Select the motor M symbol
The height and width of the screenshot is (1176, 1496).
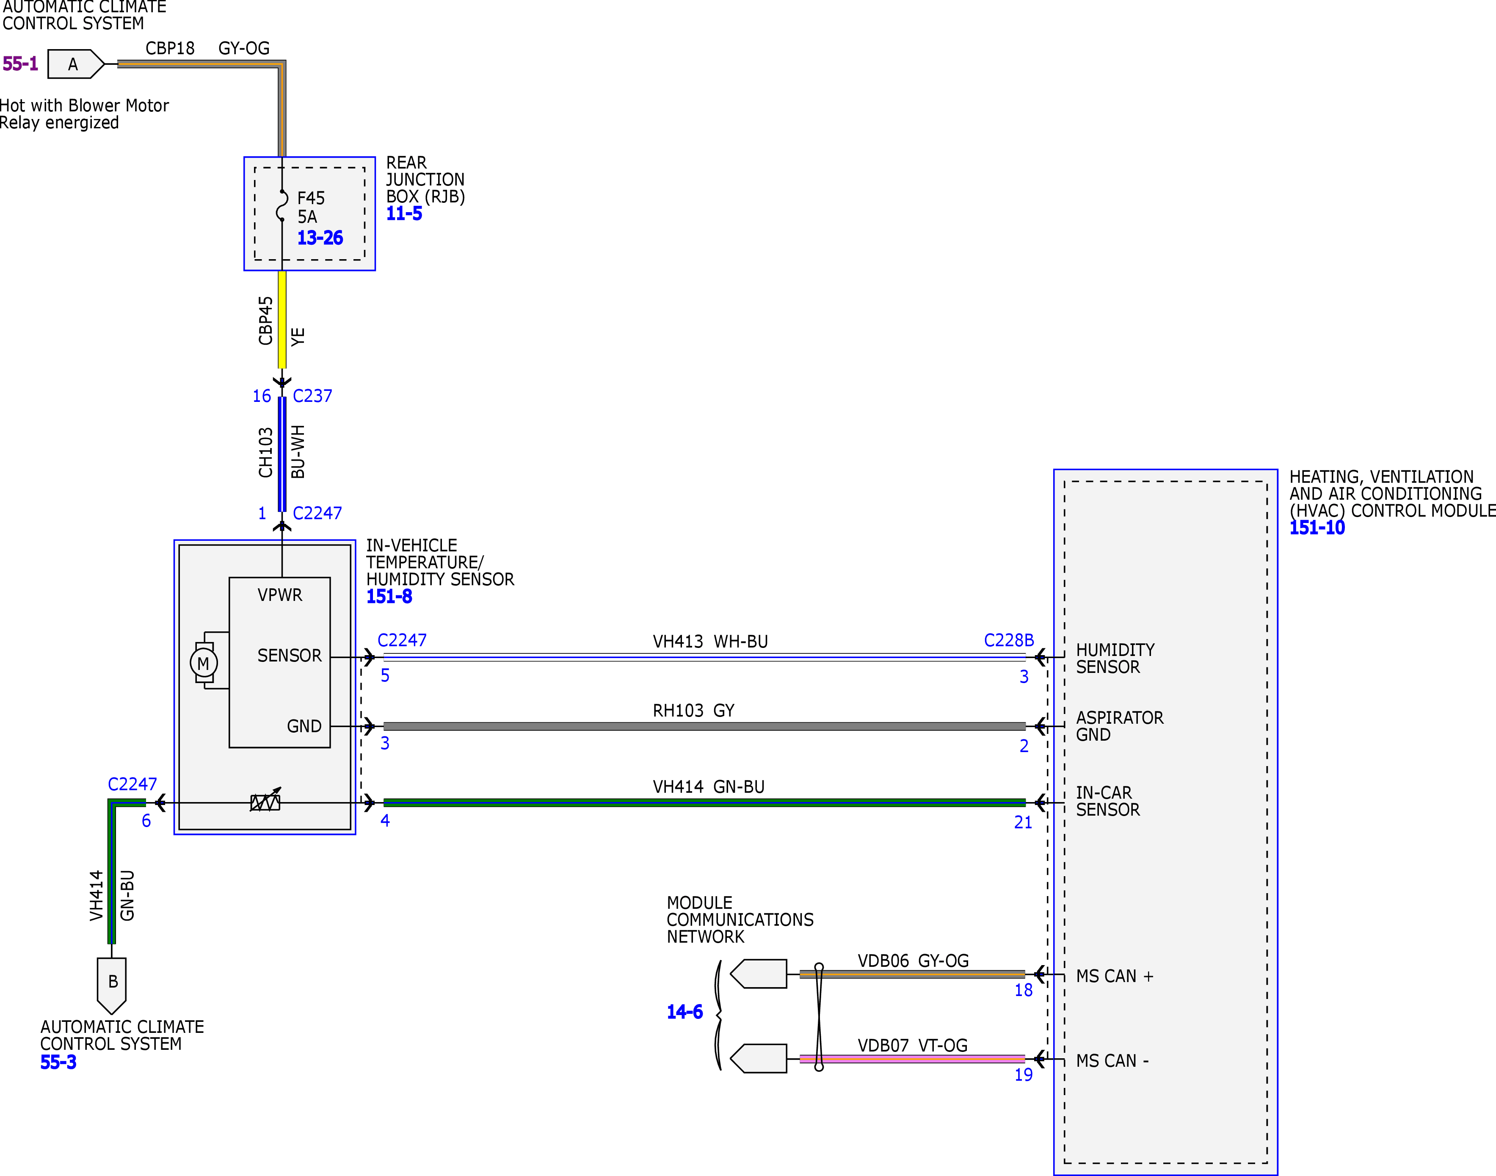[x=204, y=663]
